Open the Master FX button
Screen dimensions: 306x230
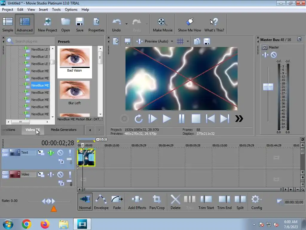pos(265,55)
